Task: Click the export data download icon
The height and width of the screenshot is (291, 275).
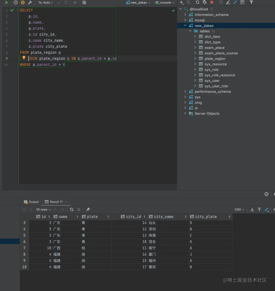Action: pos(252,209)
